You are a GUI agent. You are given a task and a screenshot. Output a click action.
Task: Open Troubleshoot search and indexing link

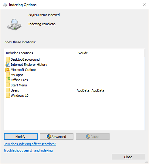[x=28, y=150]
